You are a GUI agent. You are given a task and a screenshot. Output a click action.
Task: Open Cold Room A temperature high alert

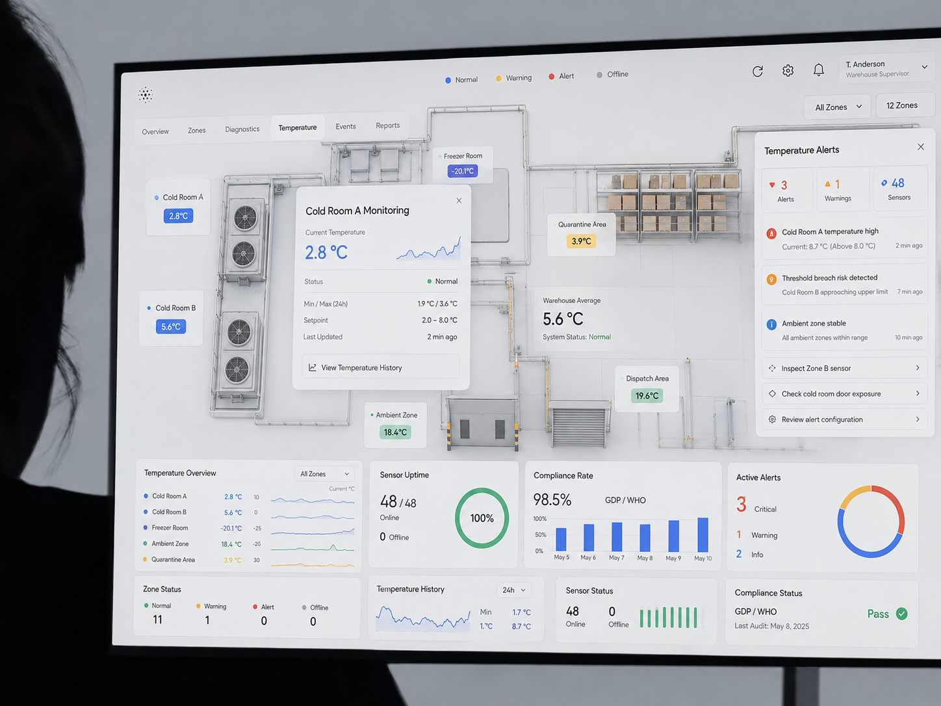coord(844,238)
